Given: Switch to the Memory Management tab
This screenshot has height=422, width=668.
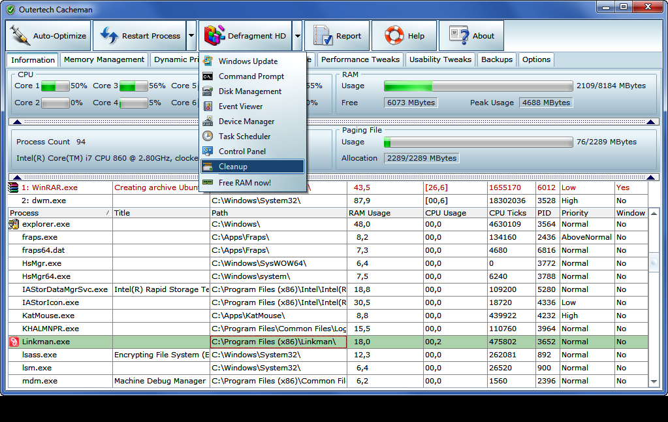Looking at the screenshot, I should pyautogui.click(x=104, y=59).
